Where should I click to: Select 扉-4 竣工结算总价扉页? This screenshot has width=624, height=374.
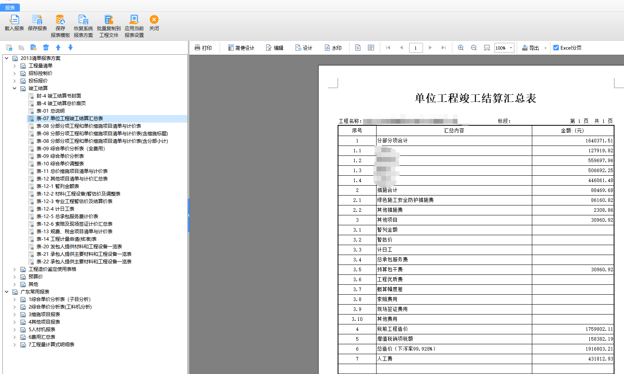point(61,103)
